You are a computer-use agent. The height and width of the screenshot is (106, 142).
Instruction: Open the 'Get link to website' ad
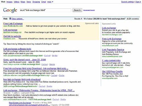[12, 36]
